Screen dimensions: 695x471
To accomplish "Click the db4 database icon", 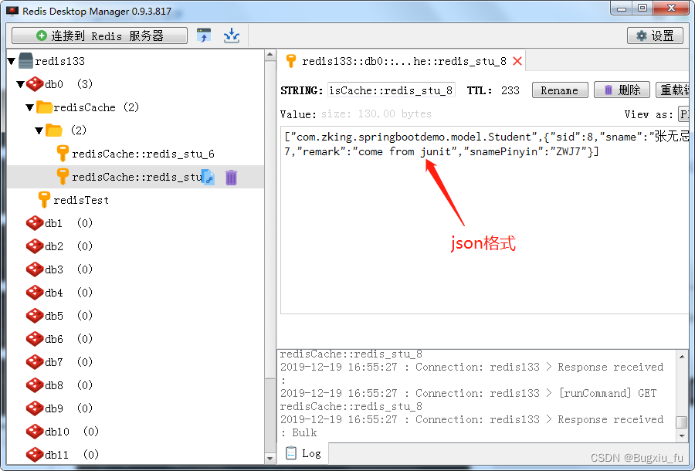I will 35,293.
